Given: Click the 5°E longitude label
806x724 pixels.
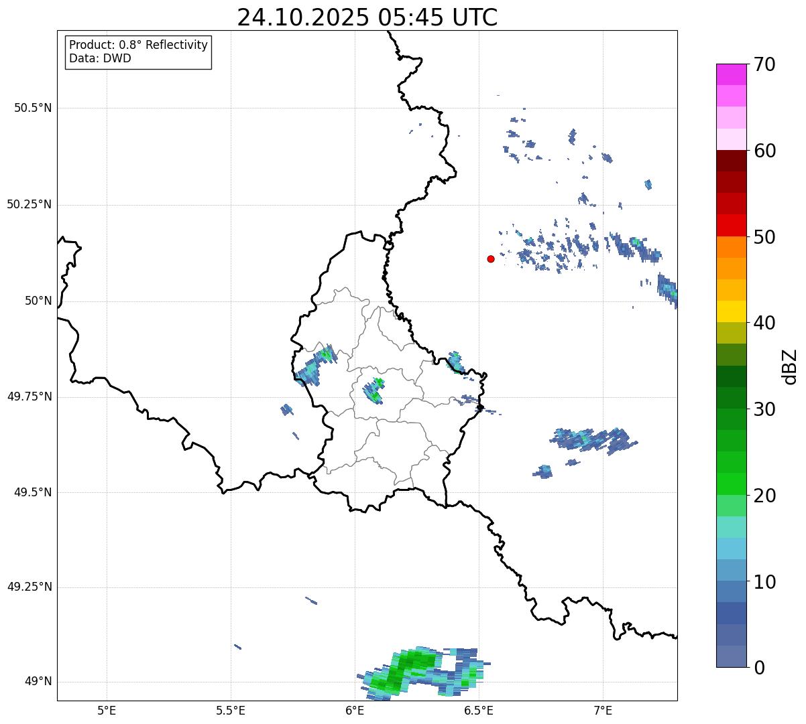Looking at the screenshot, I should click(107, 710).
